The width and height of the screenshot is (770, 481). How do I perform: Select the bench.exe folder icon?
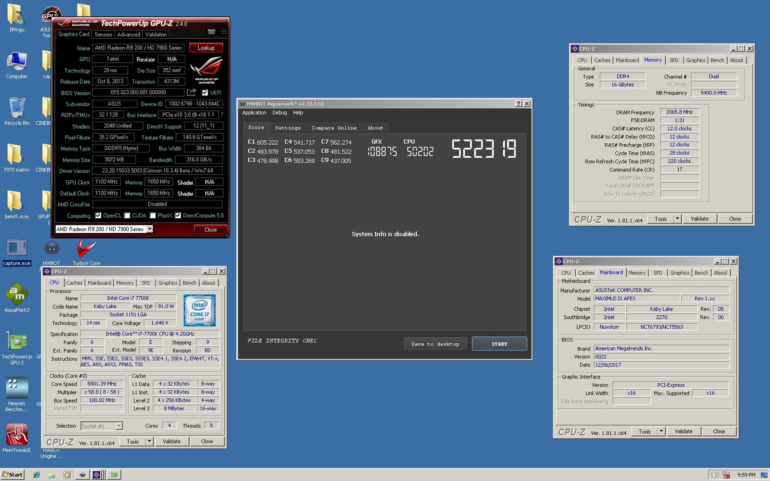pyautogui.click(x=16, y=205)
